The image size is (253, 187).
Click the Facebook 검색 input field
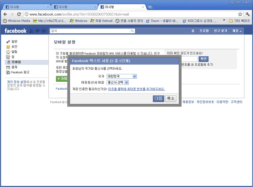(90, 31)
